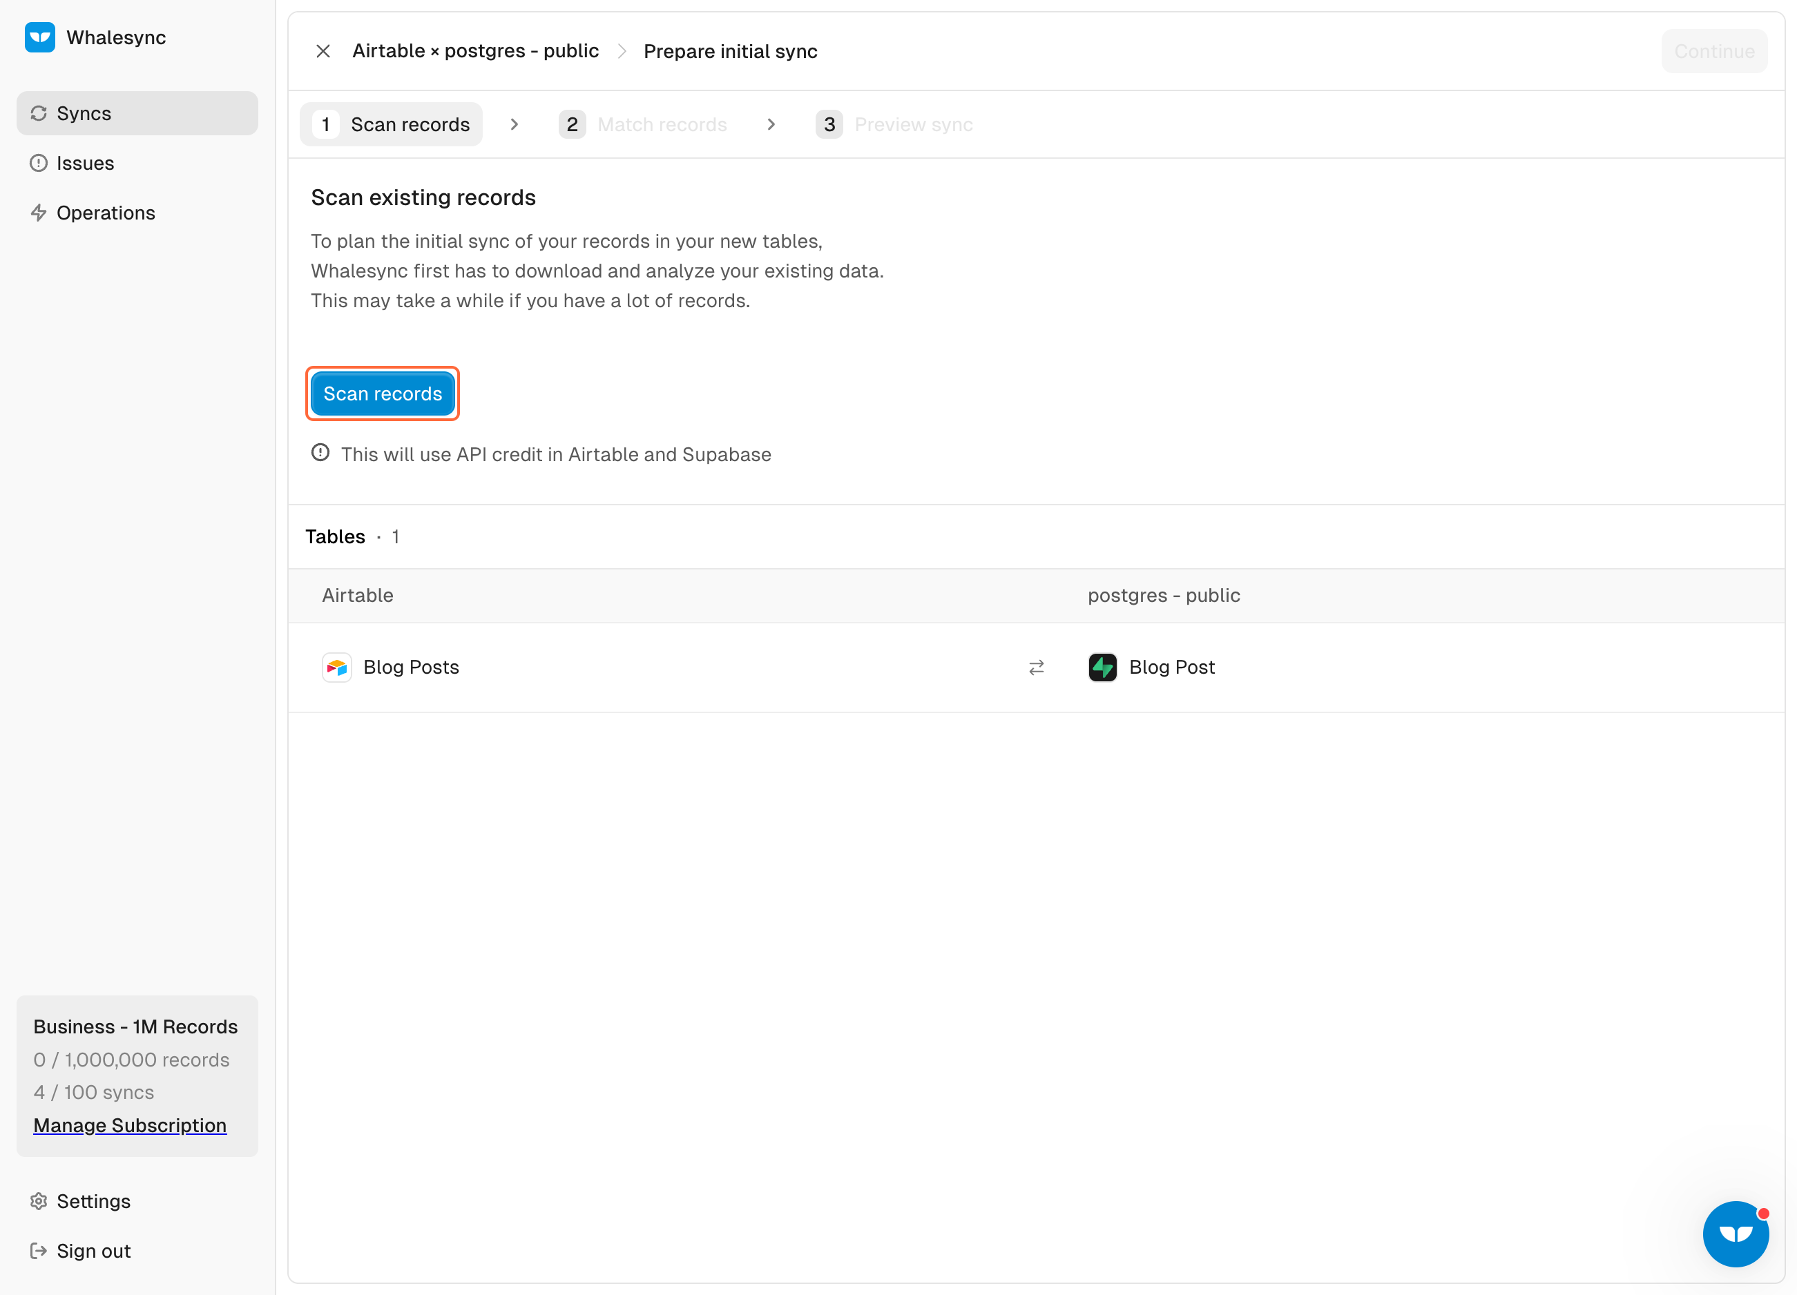This screenshot has height=1295, width=1797.
Task: Click the Blog Post postgres table name
Action: click(1172, 668)
